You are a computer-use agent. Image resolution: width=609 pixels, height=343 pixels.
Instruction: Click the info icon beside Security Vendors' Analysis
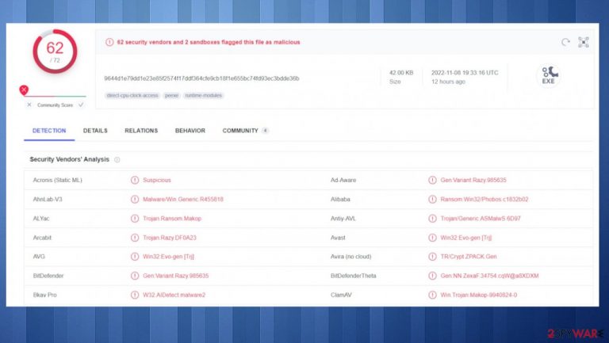117,159
